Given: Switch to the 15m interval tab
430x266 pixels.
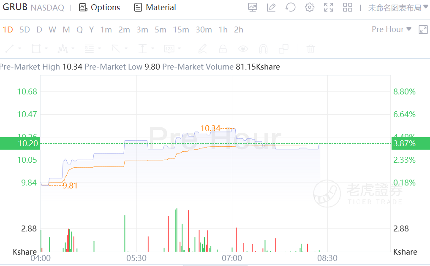Looking at the screenshot, I should tap(181, 30).
